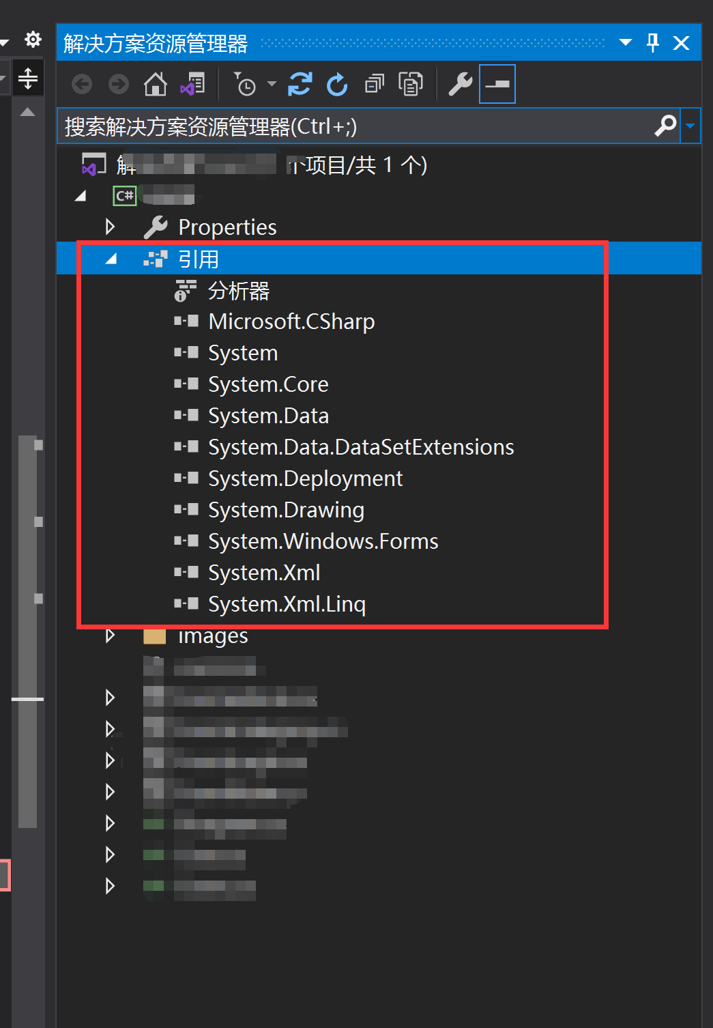Click the Collapse All icon
Viewport: 713px width, 1028px height.
click(375, 85)
